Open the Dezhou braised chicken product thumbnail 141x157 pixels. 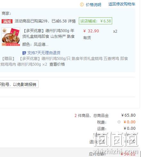(11, 37)
